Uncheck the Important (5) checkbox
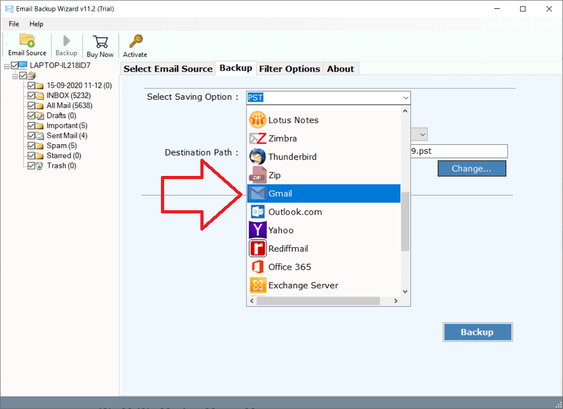563x409 pixels. point(31,126)
